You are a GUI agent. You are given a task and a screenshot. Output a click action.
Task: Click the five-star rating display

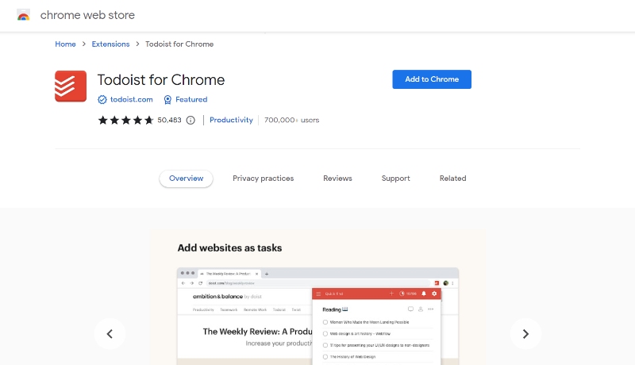[125, 121]
